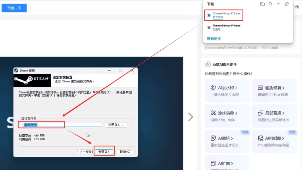This screenshot has height=170, width=302.
Task: Open 查看更多 downloads link
Action: click(214, 39)
